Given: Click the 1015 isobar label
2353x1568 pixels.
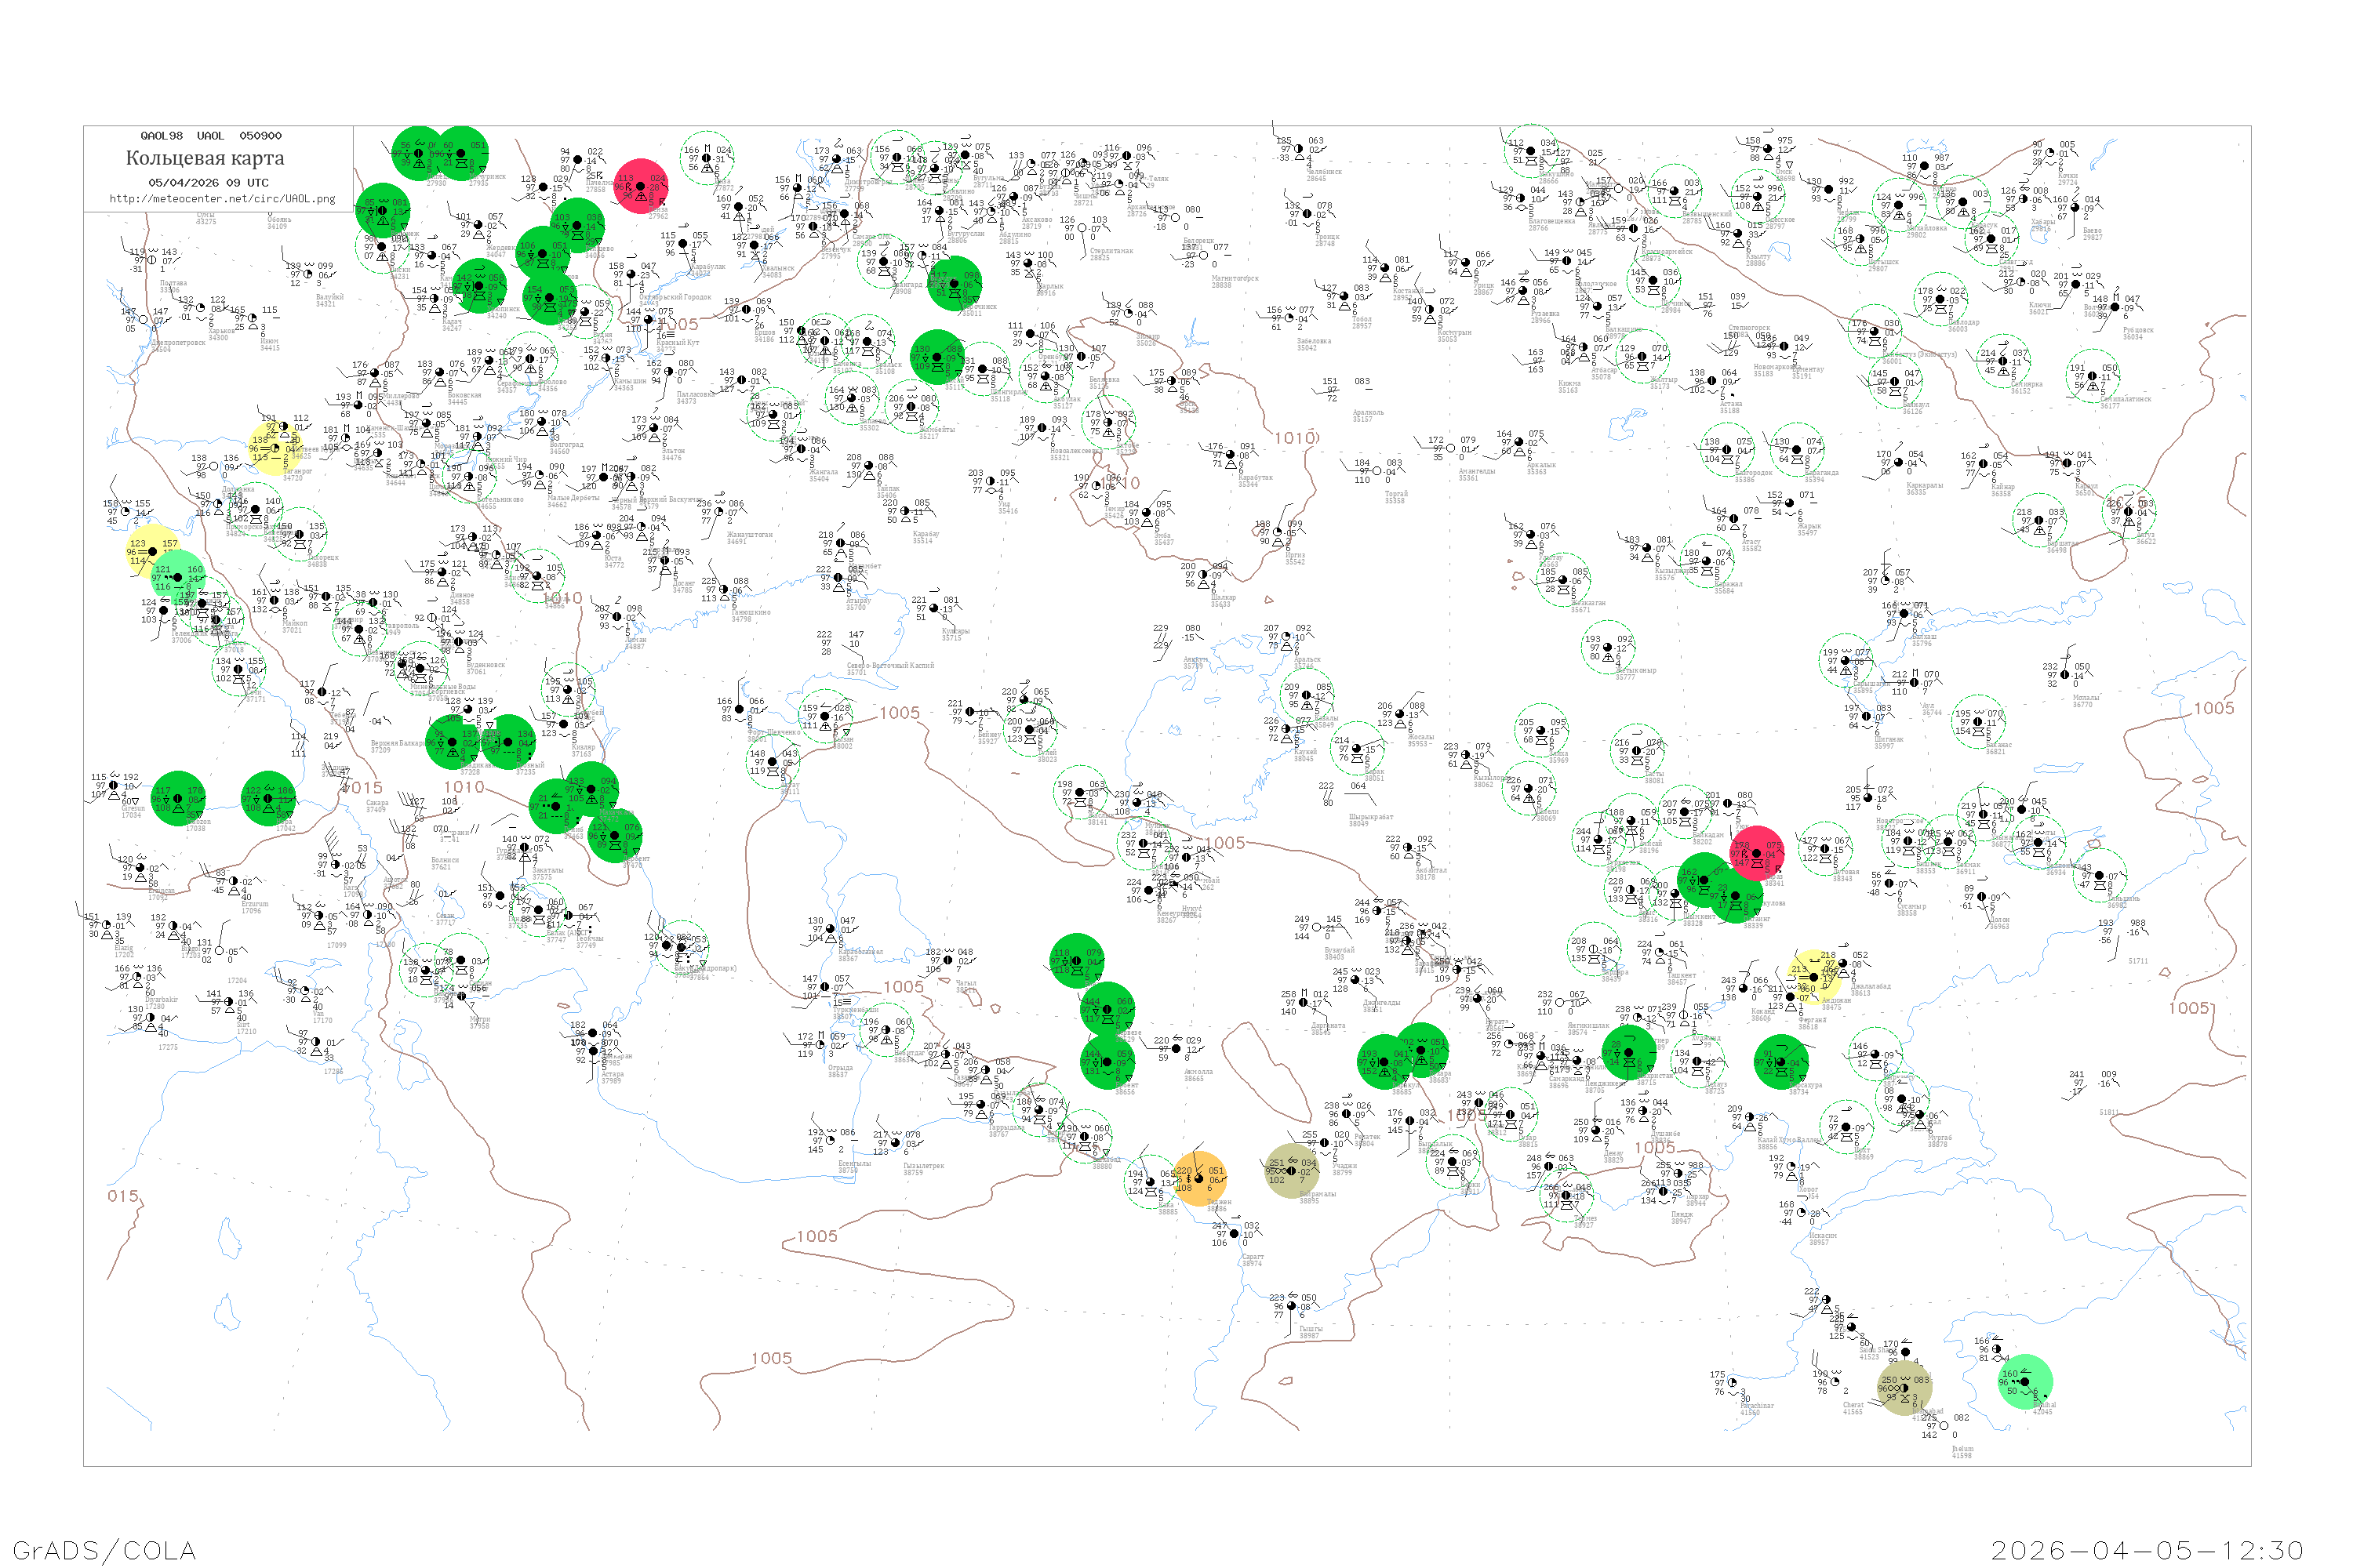Looking at the screenshot, I should point(362,788).
